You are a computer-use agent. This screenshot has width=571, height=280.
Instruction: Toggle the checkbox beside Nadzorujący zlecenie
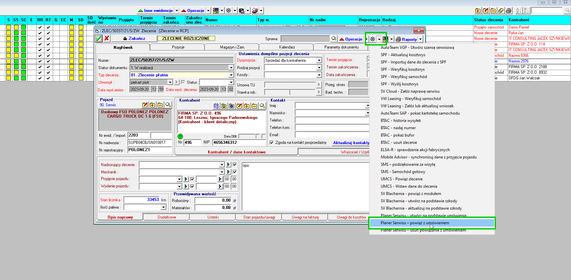(235, 164)
